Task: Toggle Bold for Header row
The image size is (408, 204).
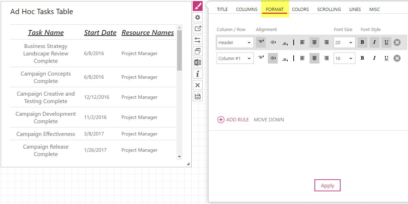Action: 362,42
